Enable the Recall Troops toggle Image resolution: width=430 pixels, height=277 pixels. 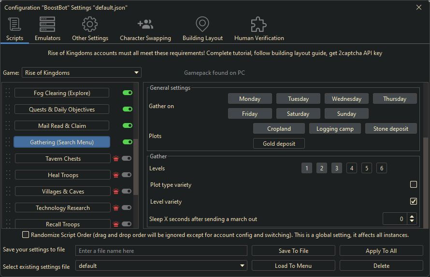tap(127, 224)
